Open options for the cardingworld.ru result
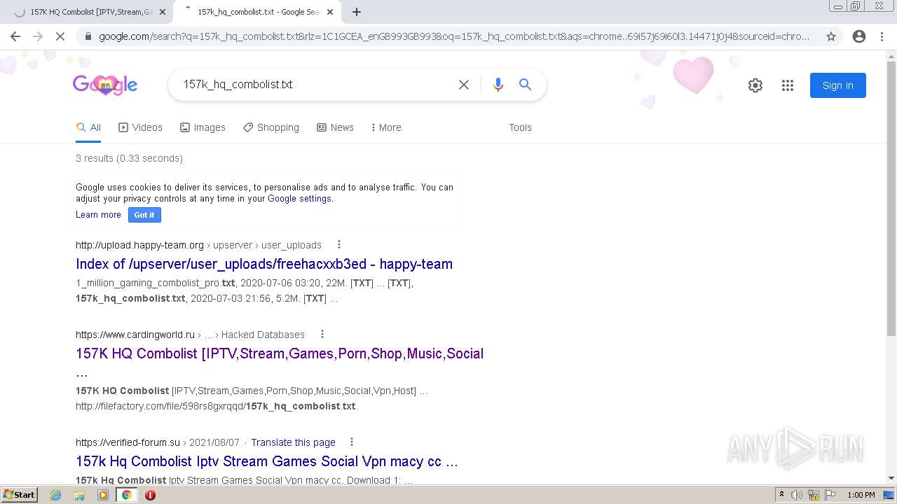 pos(322,335)
